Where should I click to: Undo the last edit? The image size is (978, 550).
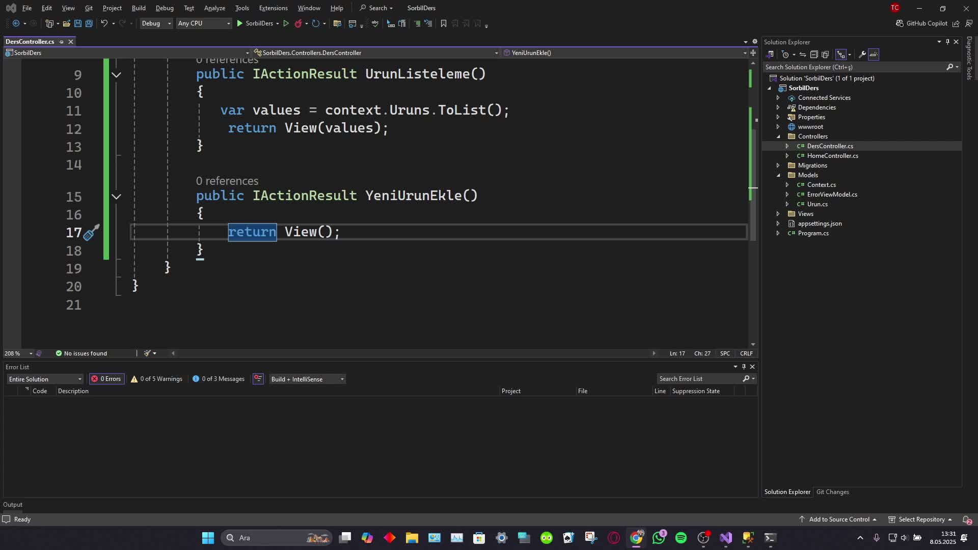(104, 23)
